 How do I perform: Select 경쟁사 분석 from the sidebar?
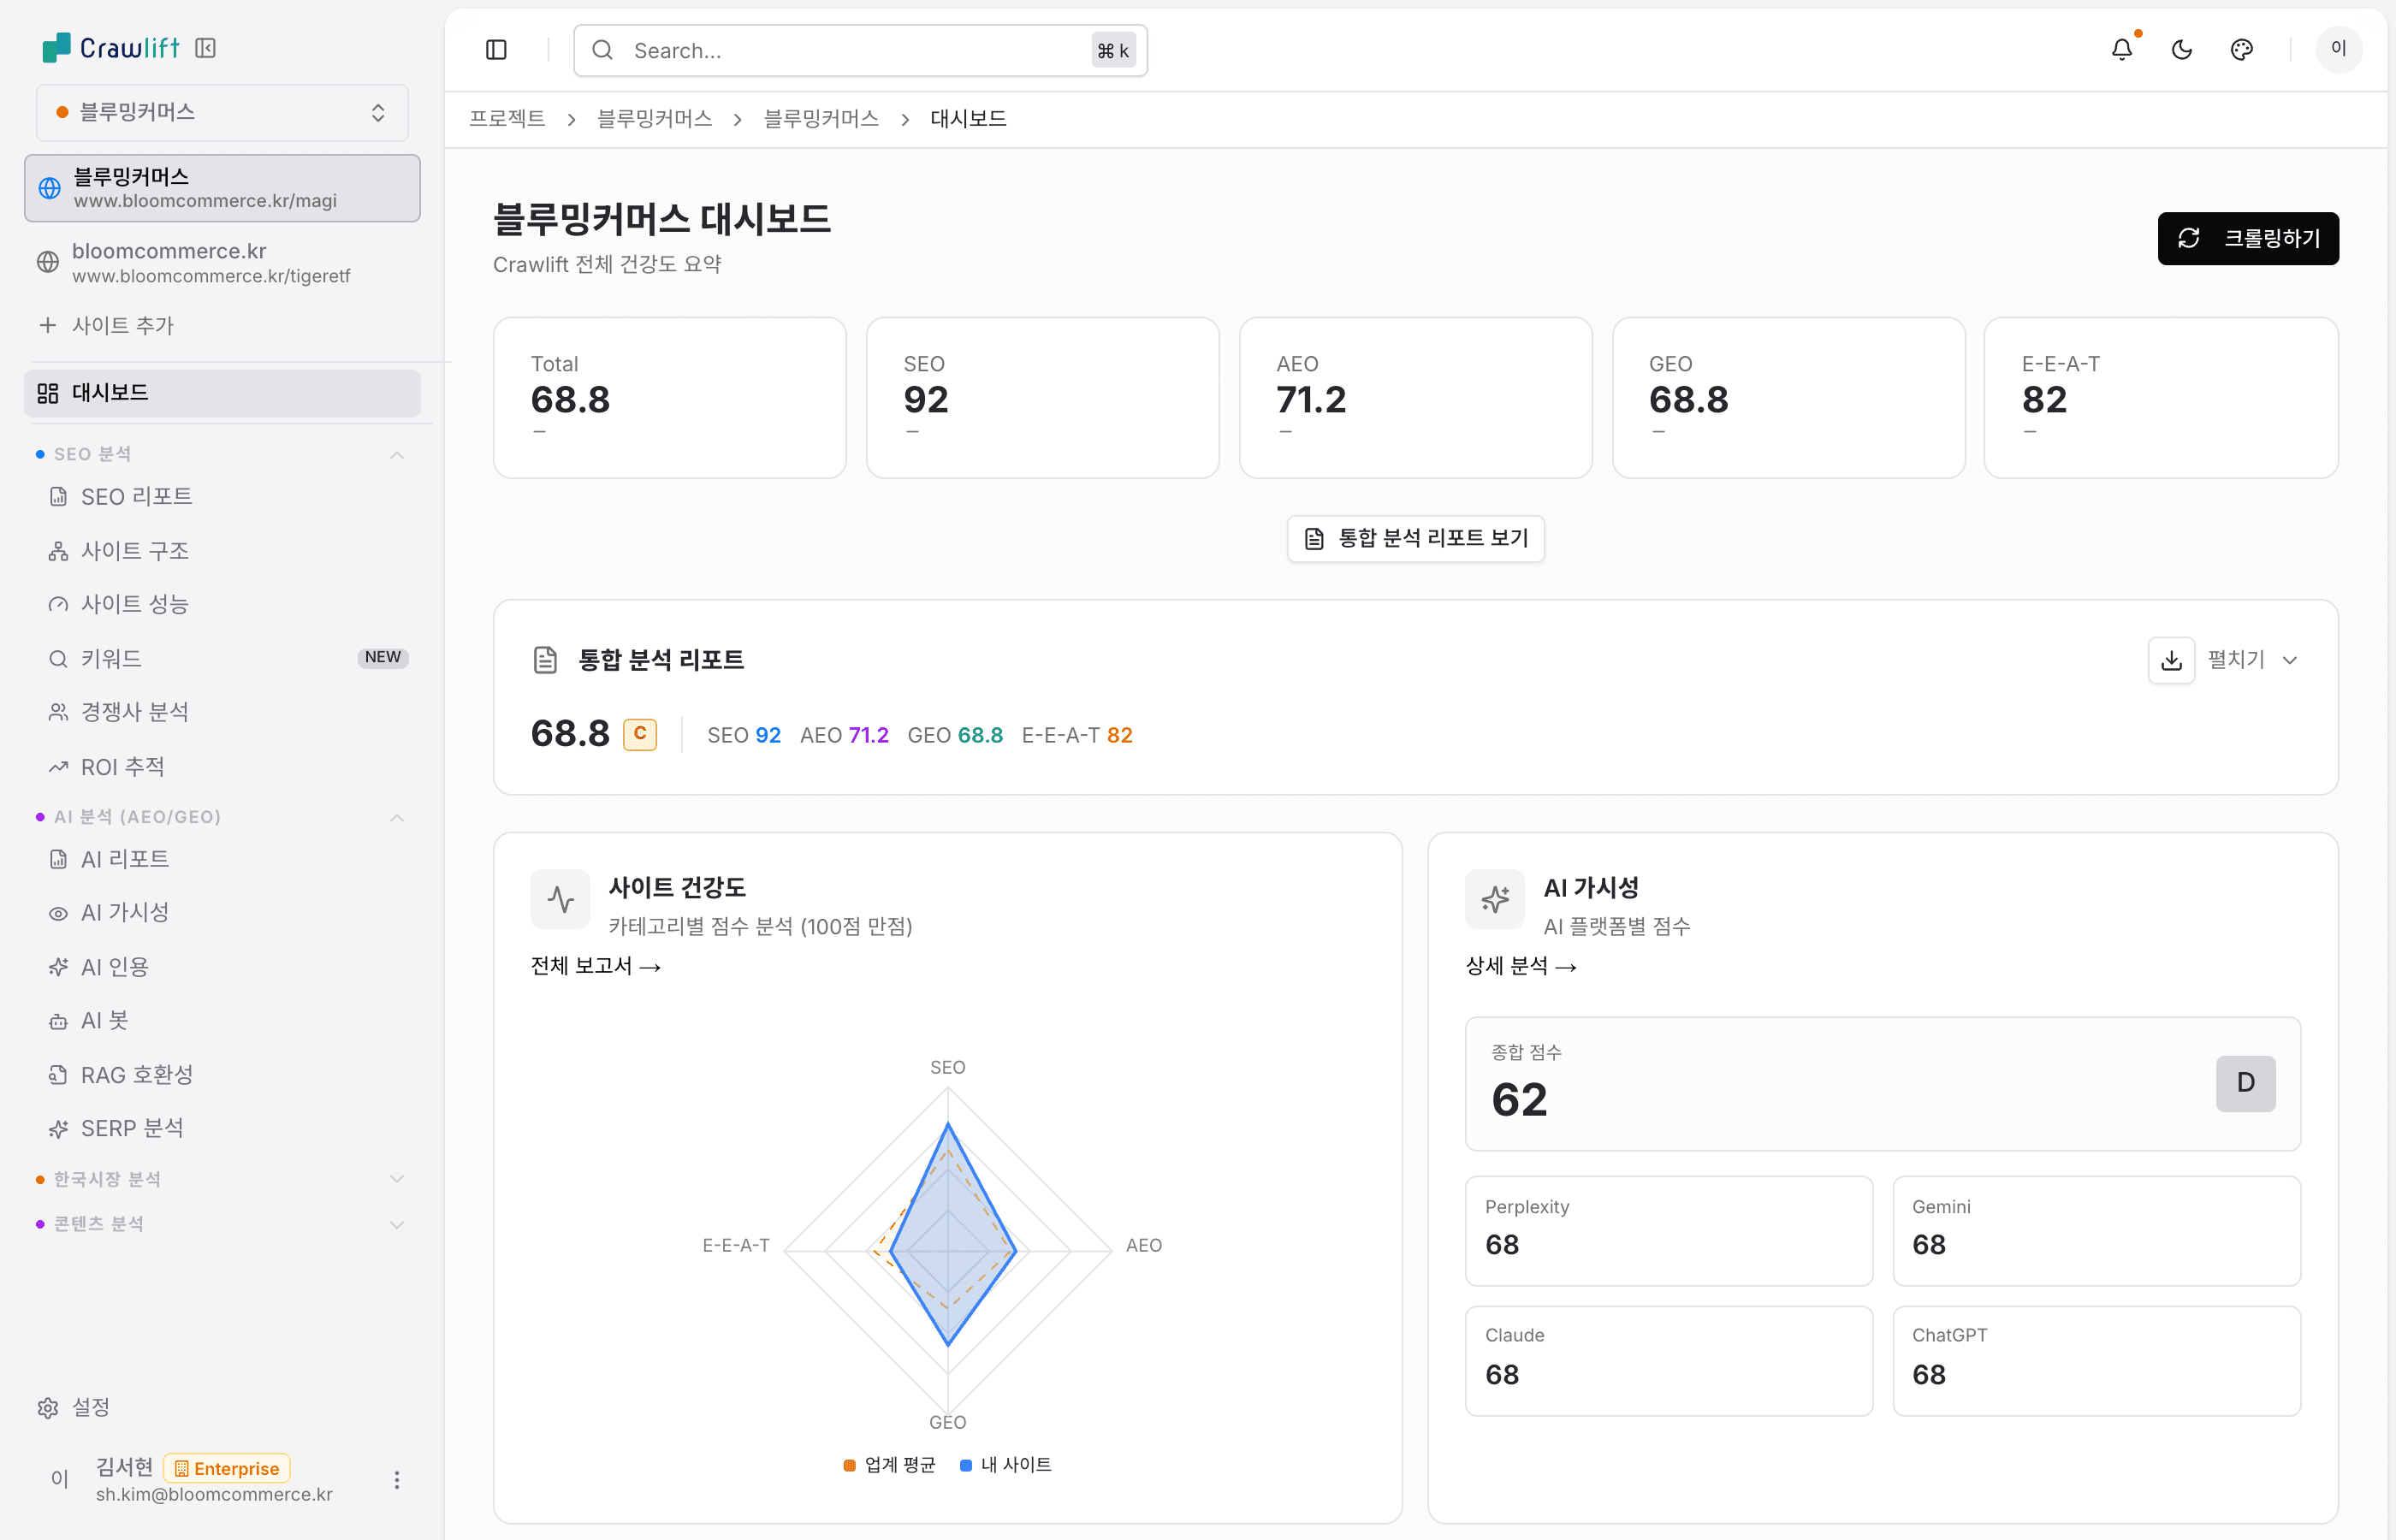(135, 711)
